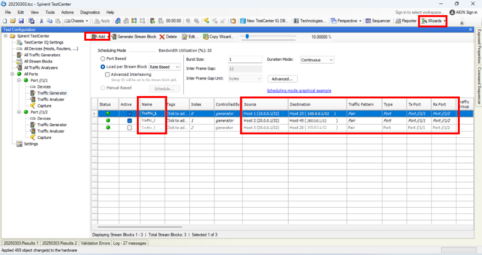Open the Edit menu

pos(20,12)
